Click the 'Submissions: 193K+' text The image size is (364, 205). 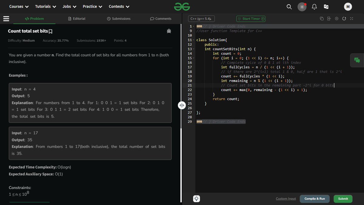[91, 40]
